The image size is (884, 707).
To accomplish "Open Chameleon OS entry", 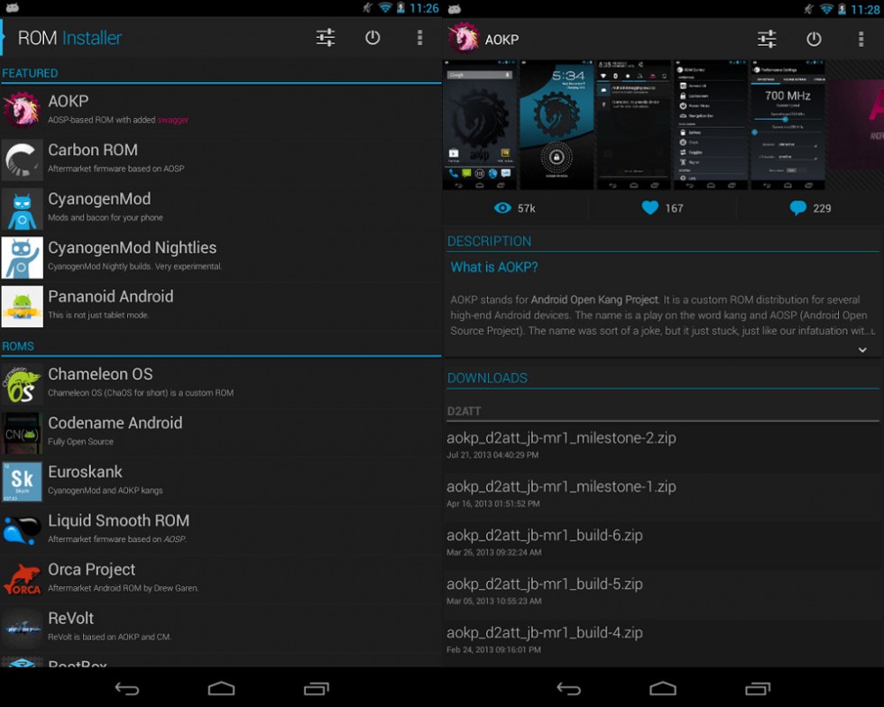I will [221, 383].
